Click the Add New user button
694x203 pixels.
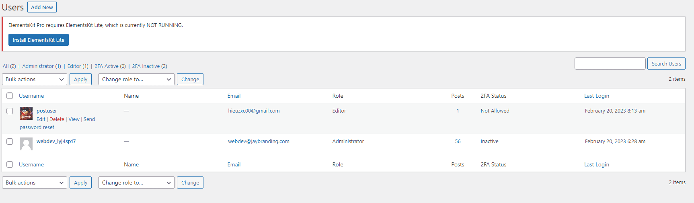pos(42,7)
